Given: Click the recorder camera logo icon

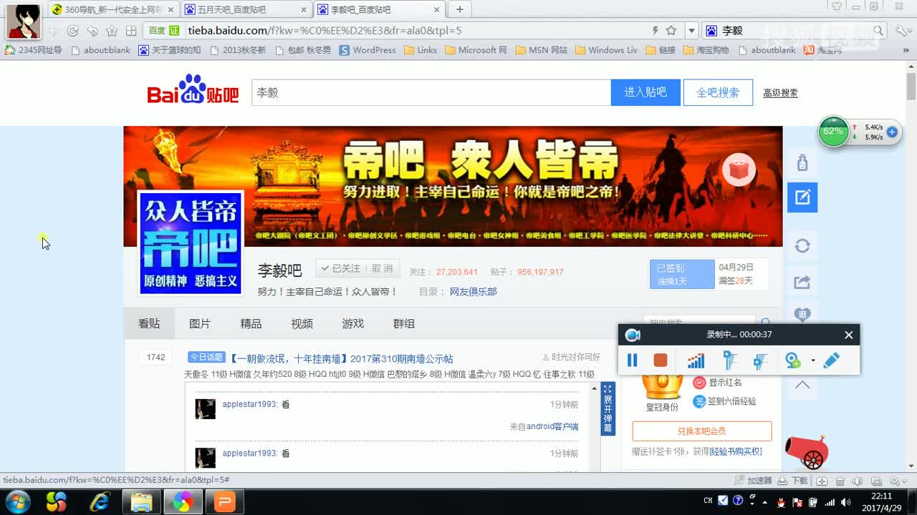Looking at the screenshot, I should [632, 335].
